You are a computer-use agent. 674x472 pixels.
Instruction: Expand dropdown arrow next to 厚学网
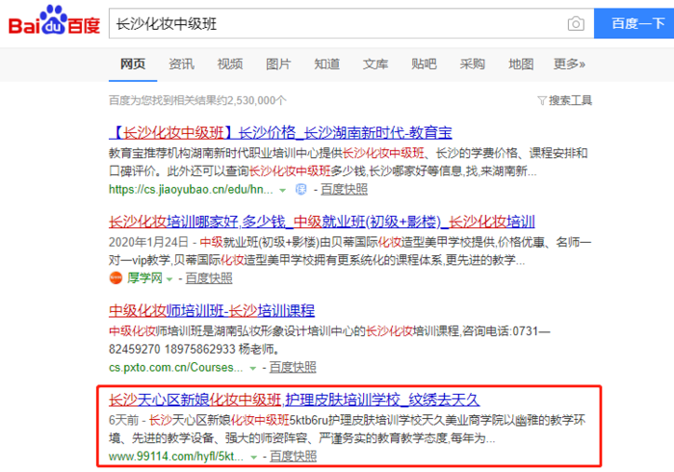[169, 279]
